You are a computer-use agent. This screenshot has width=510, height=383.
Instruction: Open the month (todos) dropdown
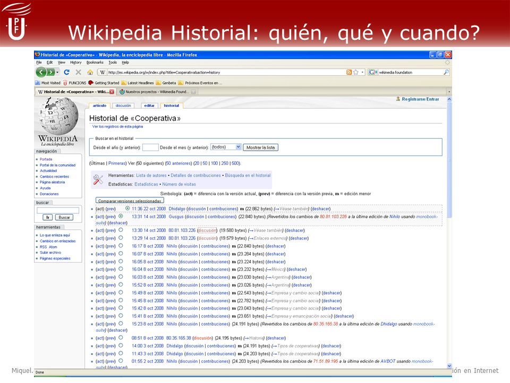coord(239,147)
